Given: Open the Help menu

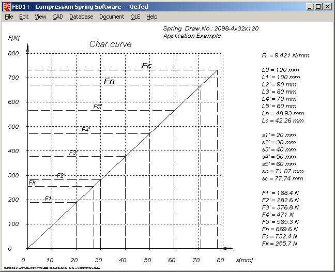Looking at the screenshot, I should (x=151, y=17).
